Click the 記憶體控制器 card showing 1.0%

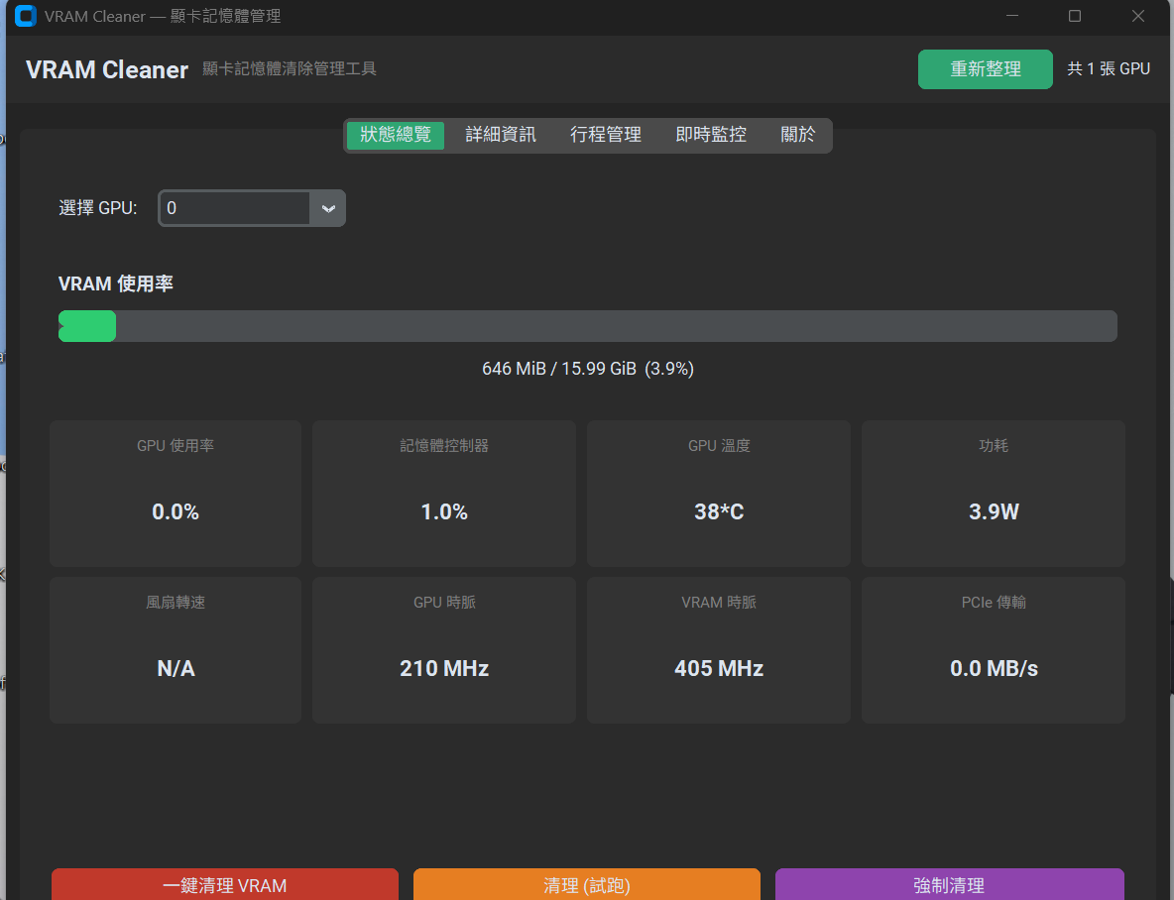[444, 493]
